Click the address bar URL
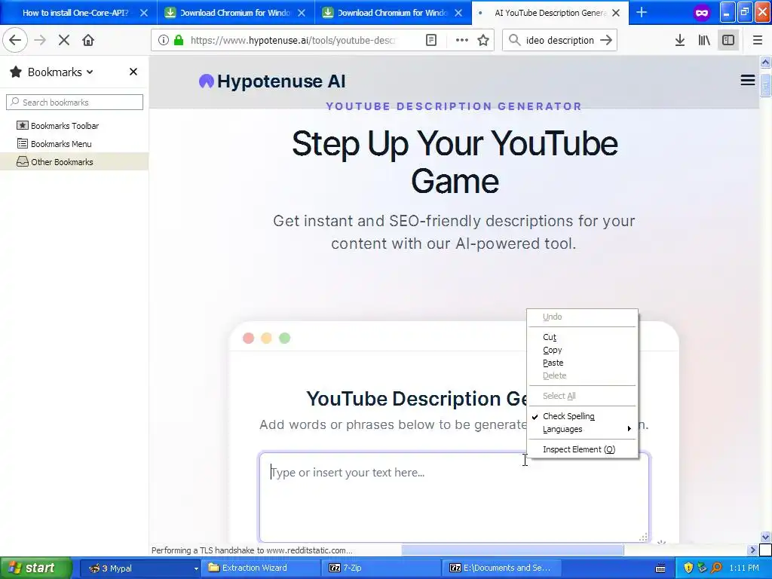 click(293, 41)
